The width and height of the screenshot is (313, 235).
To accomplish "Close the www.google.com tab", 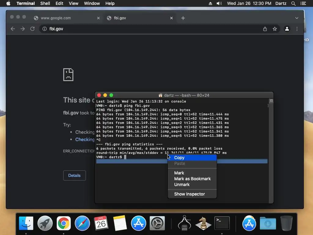I will coord(98,18).
